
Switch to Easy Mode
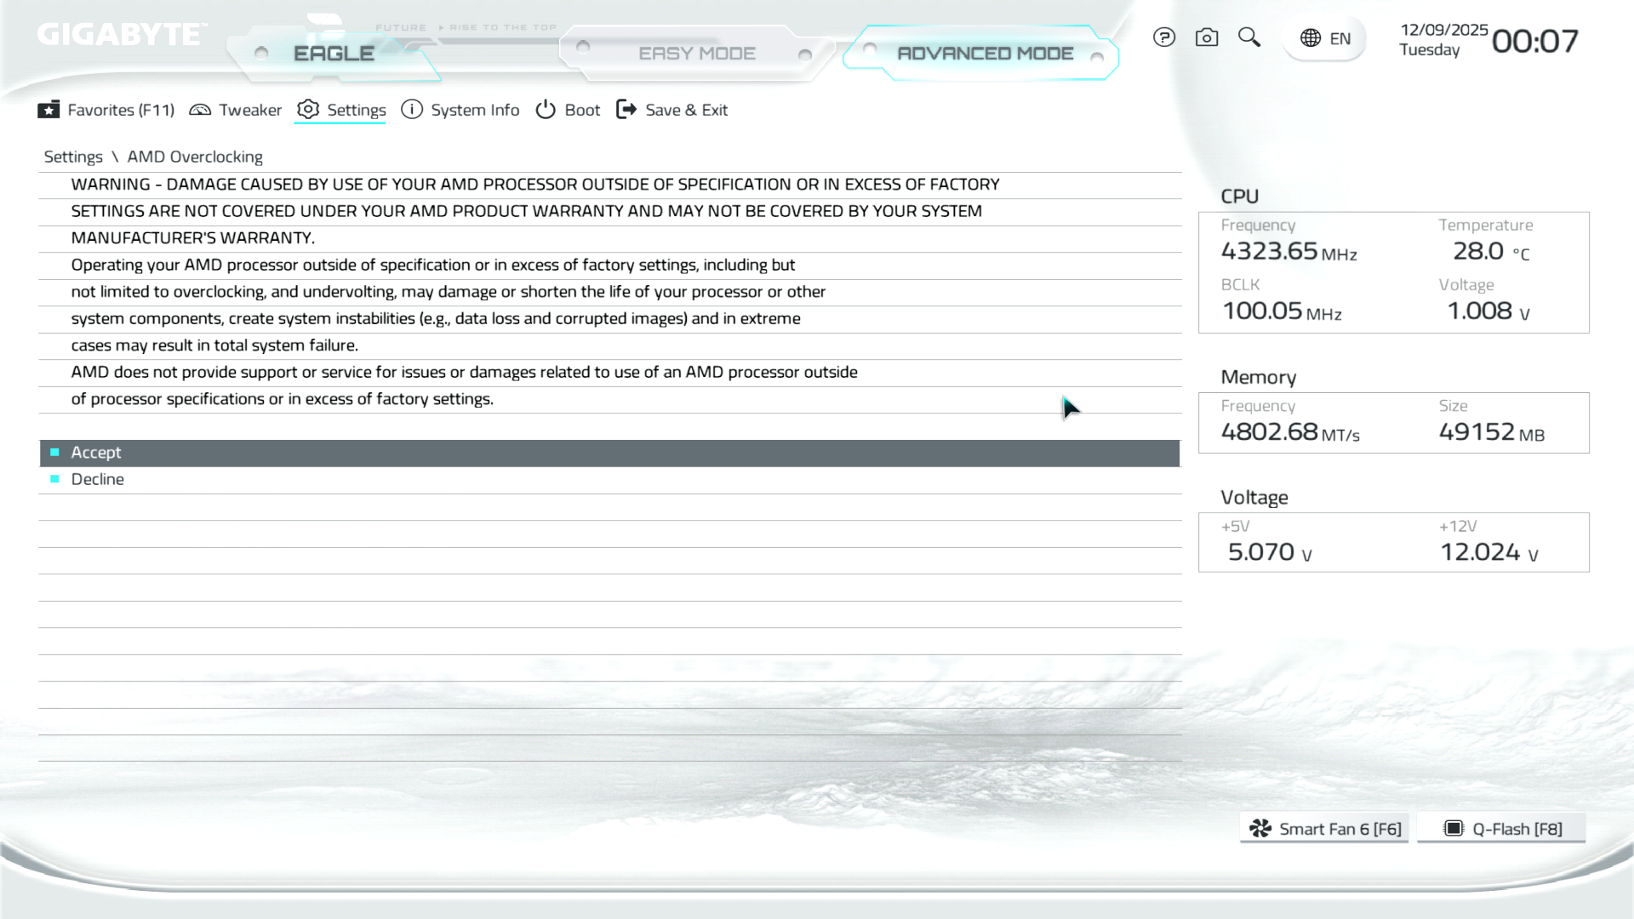(696, 54)
